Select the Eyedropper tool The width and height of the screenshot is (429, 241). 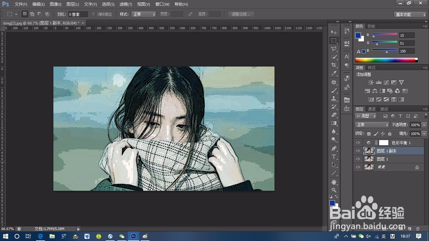(x=334, y=73)
